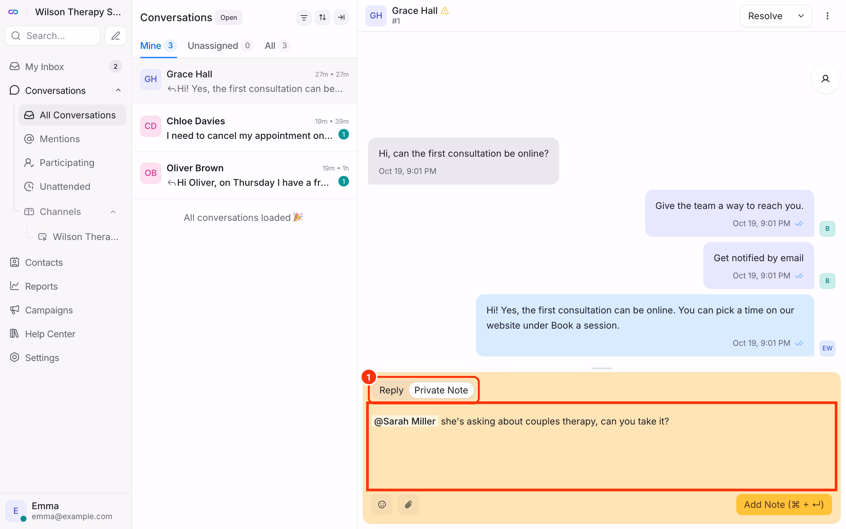Collapse the conversation list panel arrow icon
The height and width of the screenshot is (529, 846).
click(x=341, y=17)
